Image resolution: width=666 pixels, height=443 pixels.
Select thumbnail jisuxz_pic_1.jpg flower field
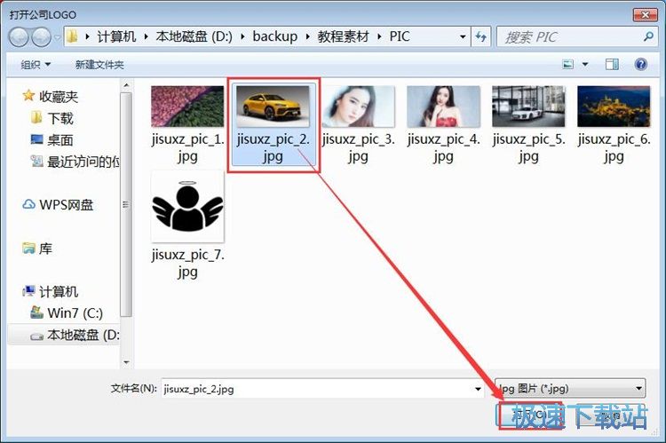[x=187, y=107]
